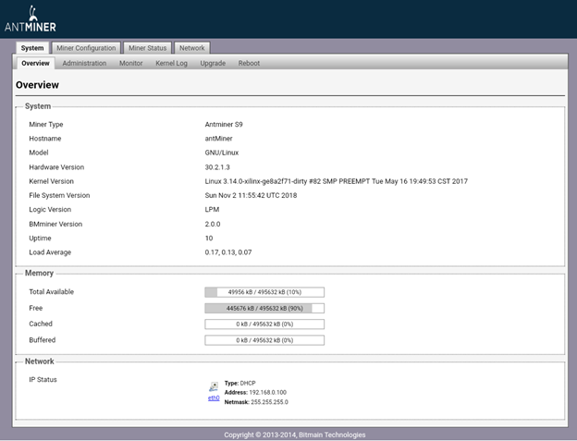This screenshot has width=577, height=441.
Task: Select the LPM logic version value
Action: 212,210
